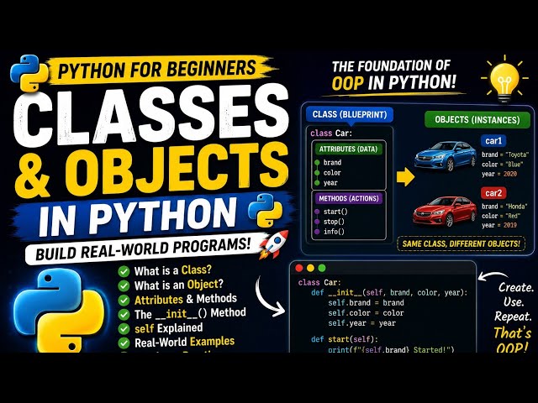This screenshot has width=538, height=403.
Task: Click the glowing light bulb icon
Action: point(504,81)
